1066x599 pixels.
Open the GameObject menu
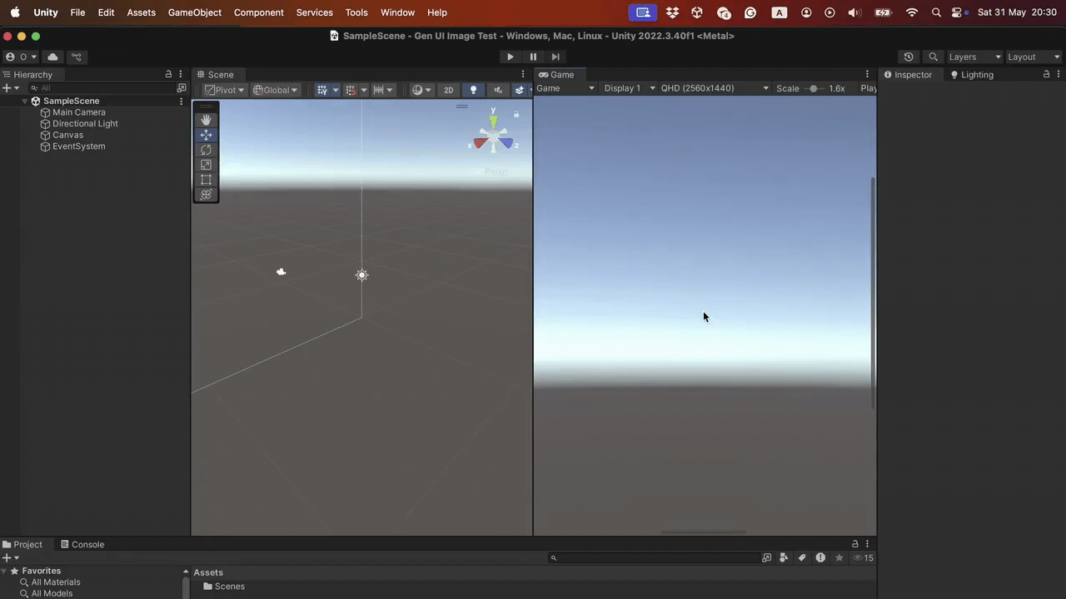coord(194,12)
